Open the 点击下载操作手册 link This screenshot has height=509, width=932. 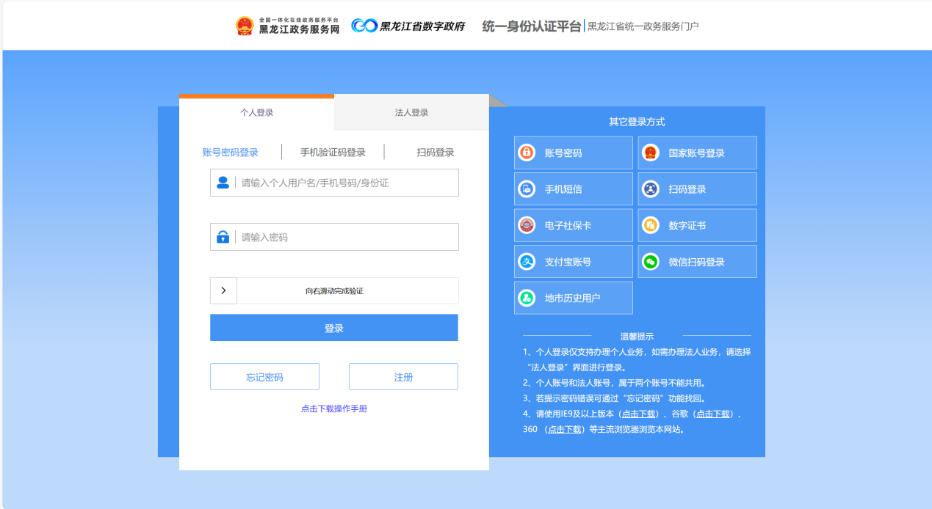(x=333, y=409)
